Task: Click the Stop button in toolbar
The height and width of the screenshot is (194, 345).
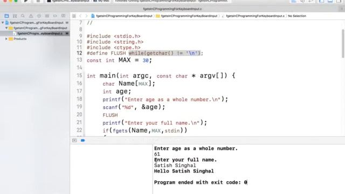Action: 38,1
